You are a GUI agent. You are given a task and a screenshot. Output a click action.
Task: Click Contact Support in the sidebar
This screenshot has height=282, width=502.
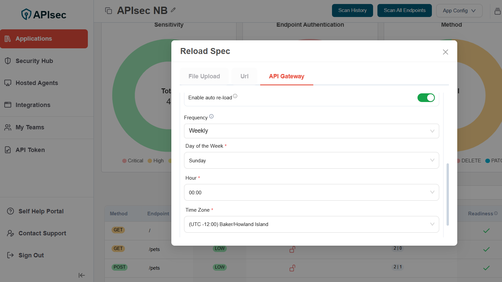click(x=42, y=233)
